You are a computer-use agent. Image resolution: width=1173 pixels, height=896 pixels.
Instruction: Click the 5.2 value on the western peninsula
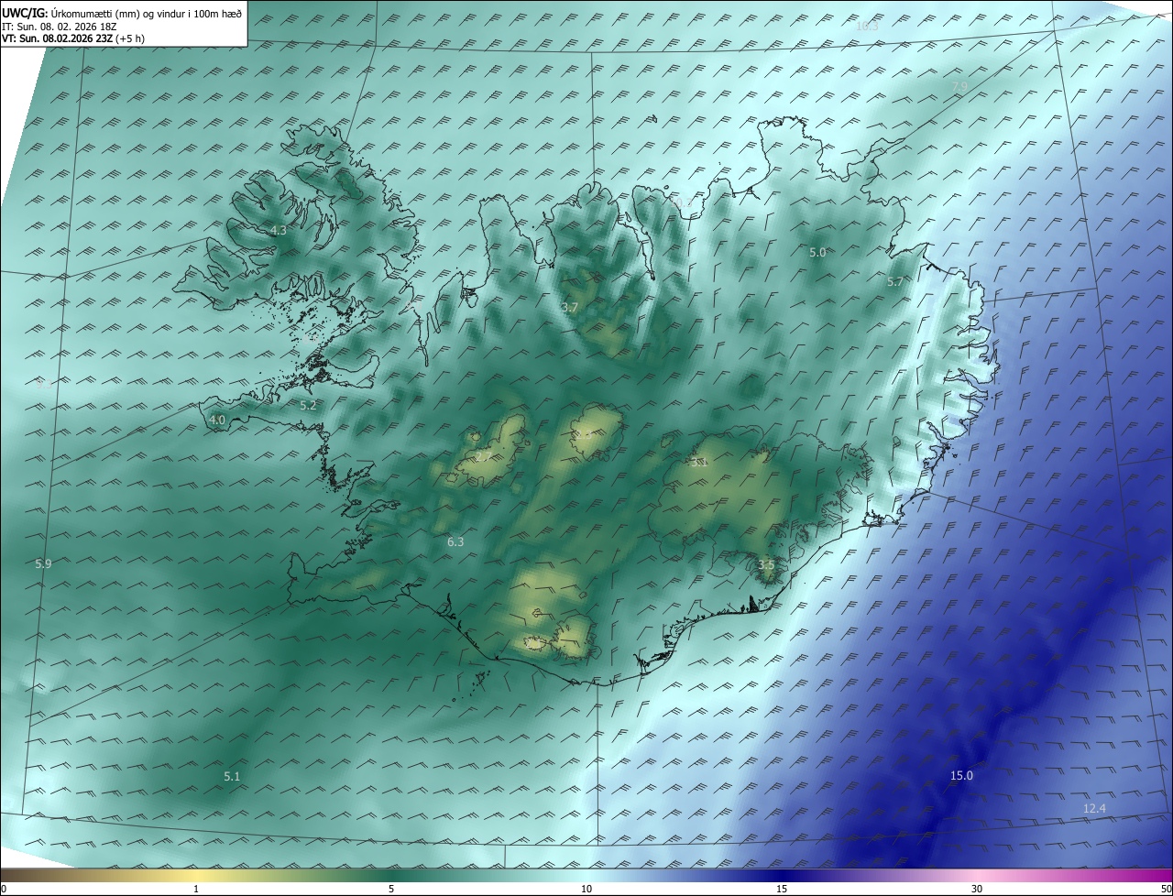[308, 405]
